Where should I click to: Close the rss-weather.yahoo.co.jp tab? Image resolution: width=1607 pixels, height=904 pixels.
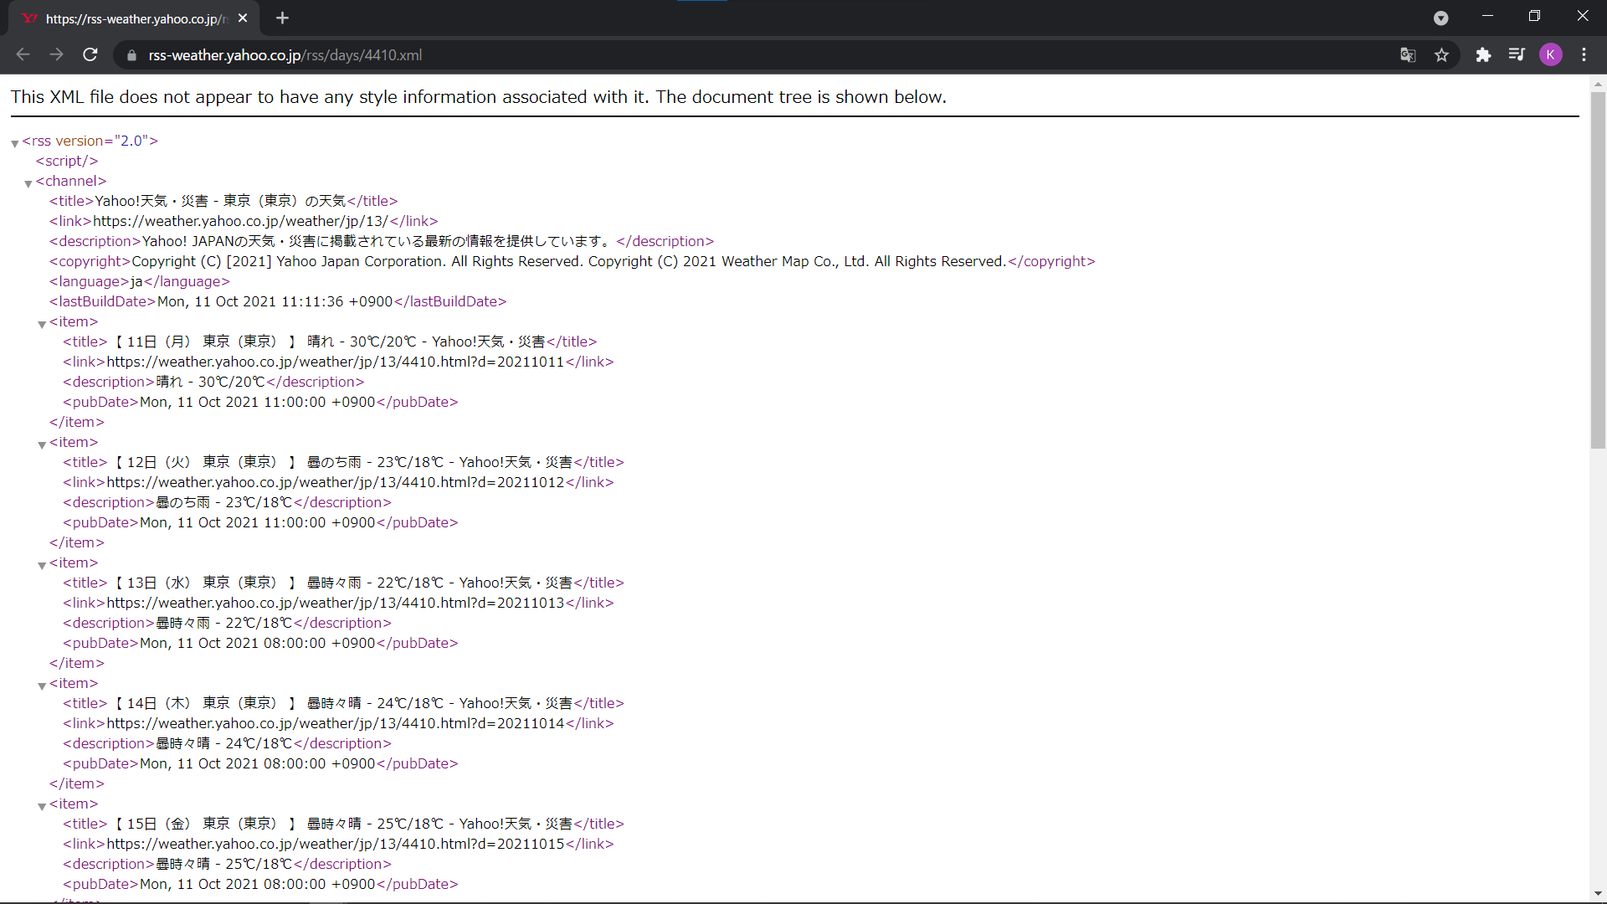point(243,18)
